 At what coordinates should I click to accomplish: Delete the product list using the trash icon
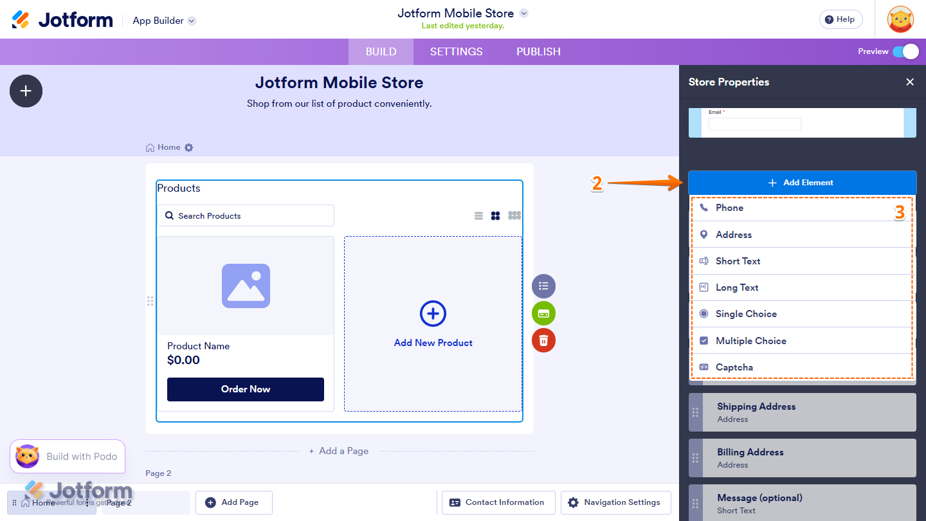543,340
